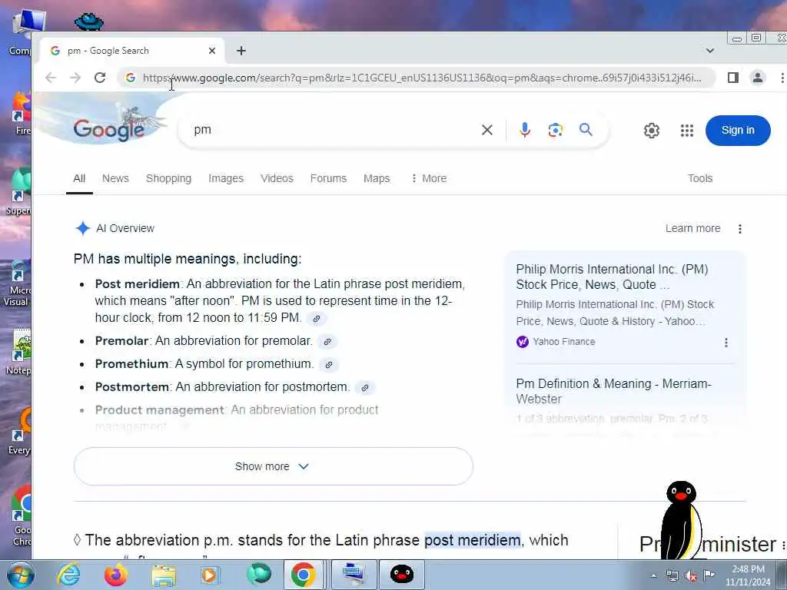Open the media player taskbar icon
The image size is (787, 590).
(x=211, y=575)
